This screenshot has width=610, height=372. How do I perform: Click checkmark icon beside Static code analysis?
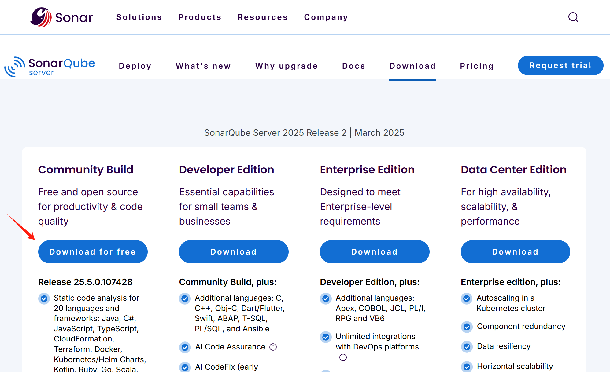(44, 298)
